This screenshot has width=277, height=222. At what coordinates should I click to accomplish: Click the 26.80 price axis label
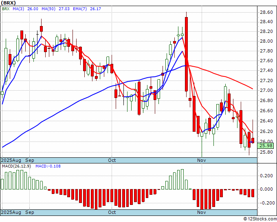coord(266,100)
